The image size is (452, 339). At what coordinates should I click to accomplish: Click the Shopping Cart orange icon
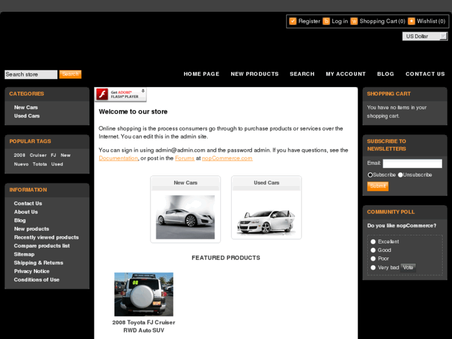click(x=354, y=21)
